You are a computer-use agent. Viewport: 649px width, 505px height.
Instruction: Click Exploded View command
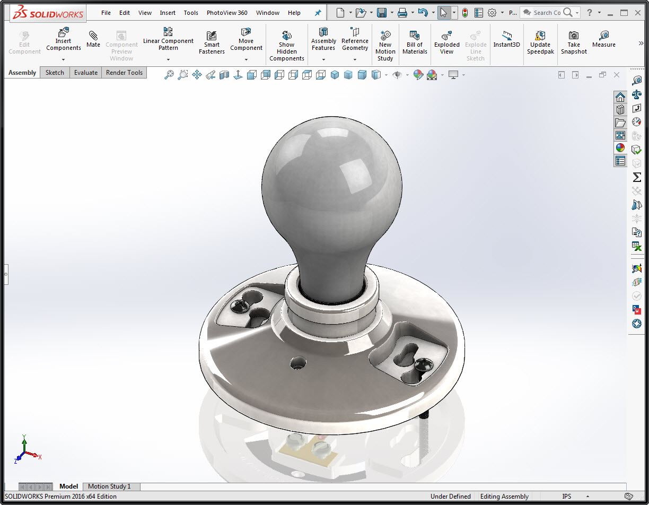(447, 42)
